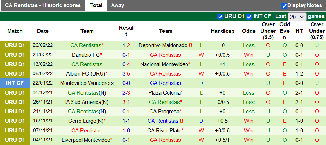
Task: Click the Handicap column header
Action: pos(223,31)
